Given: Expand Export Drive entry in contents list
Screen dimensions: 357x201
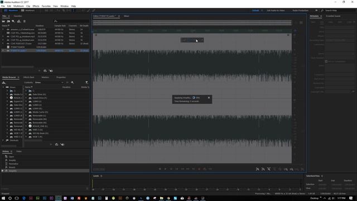Looking at the screenshot, I should [x=26, y=98].
